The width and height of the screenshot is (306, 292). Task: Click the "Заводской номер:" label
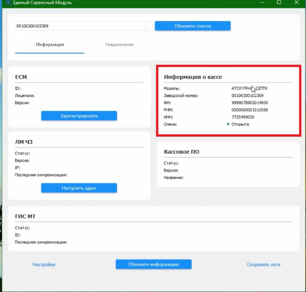181,96
